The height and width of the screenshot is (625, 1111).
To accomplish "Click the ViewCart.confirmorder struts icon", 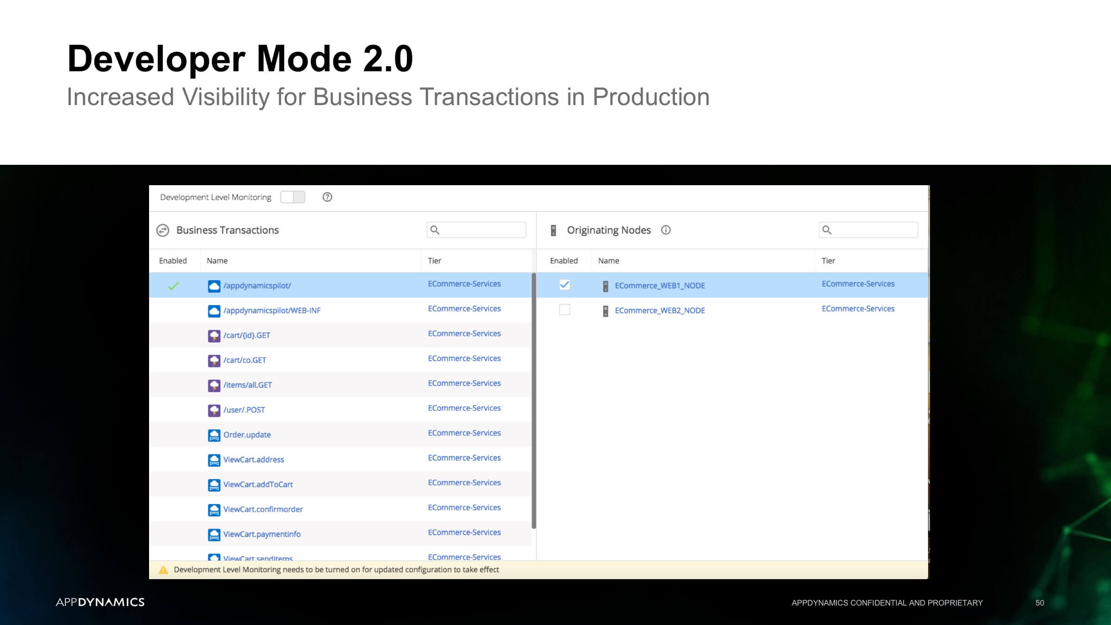I will 214,510.
